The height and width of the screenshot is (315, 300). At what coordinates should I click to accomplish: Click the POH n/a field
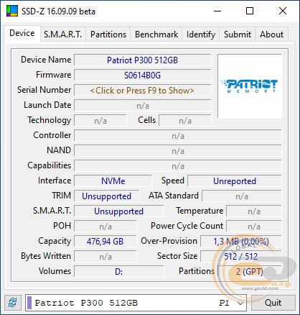pyautogui.click(x=106, y=227)
